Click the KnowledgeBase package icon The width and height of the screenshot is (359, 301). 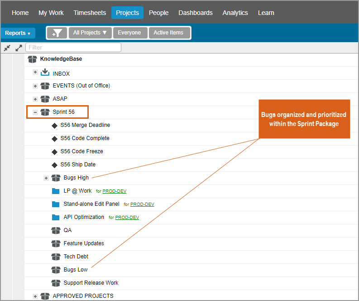[x=32, y=59]
